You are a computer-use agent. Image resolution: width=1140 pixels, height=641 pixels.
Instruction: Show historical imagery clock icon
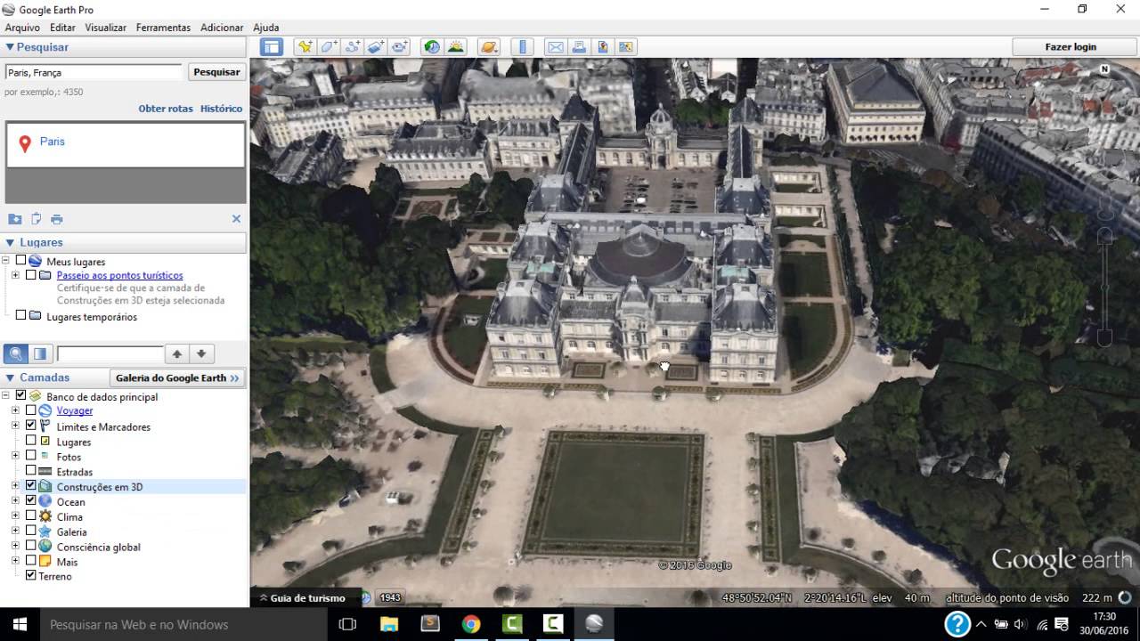(432, 47)
